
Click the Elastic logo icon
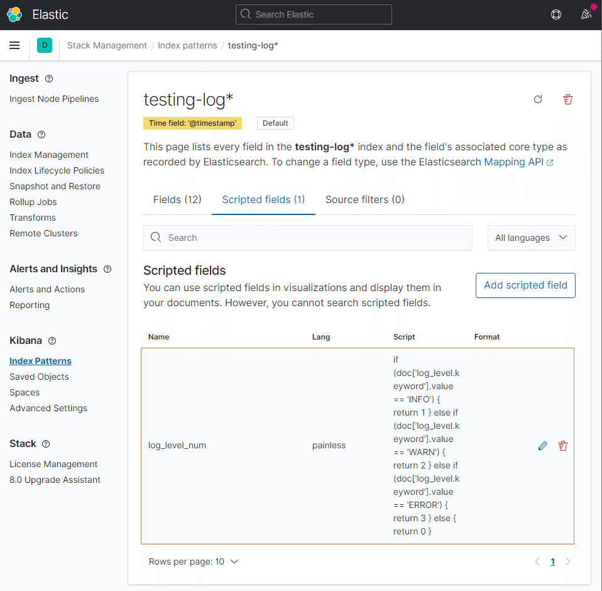[x=14, y=14]
